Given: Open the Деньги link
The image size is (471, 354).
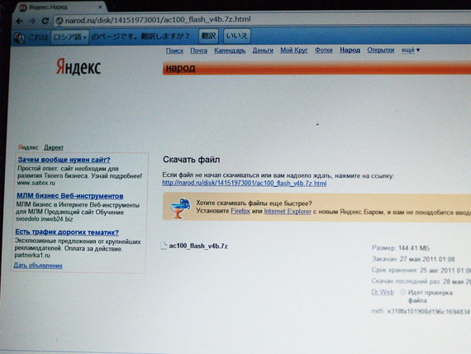Looking at the screenshot, I should 263,50.
